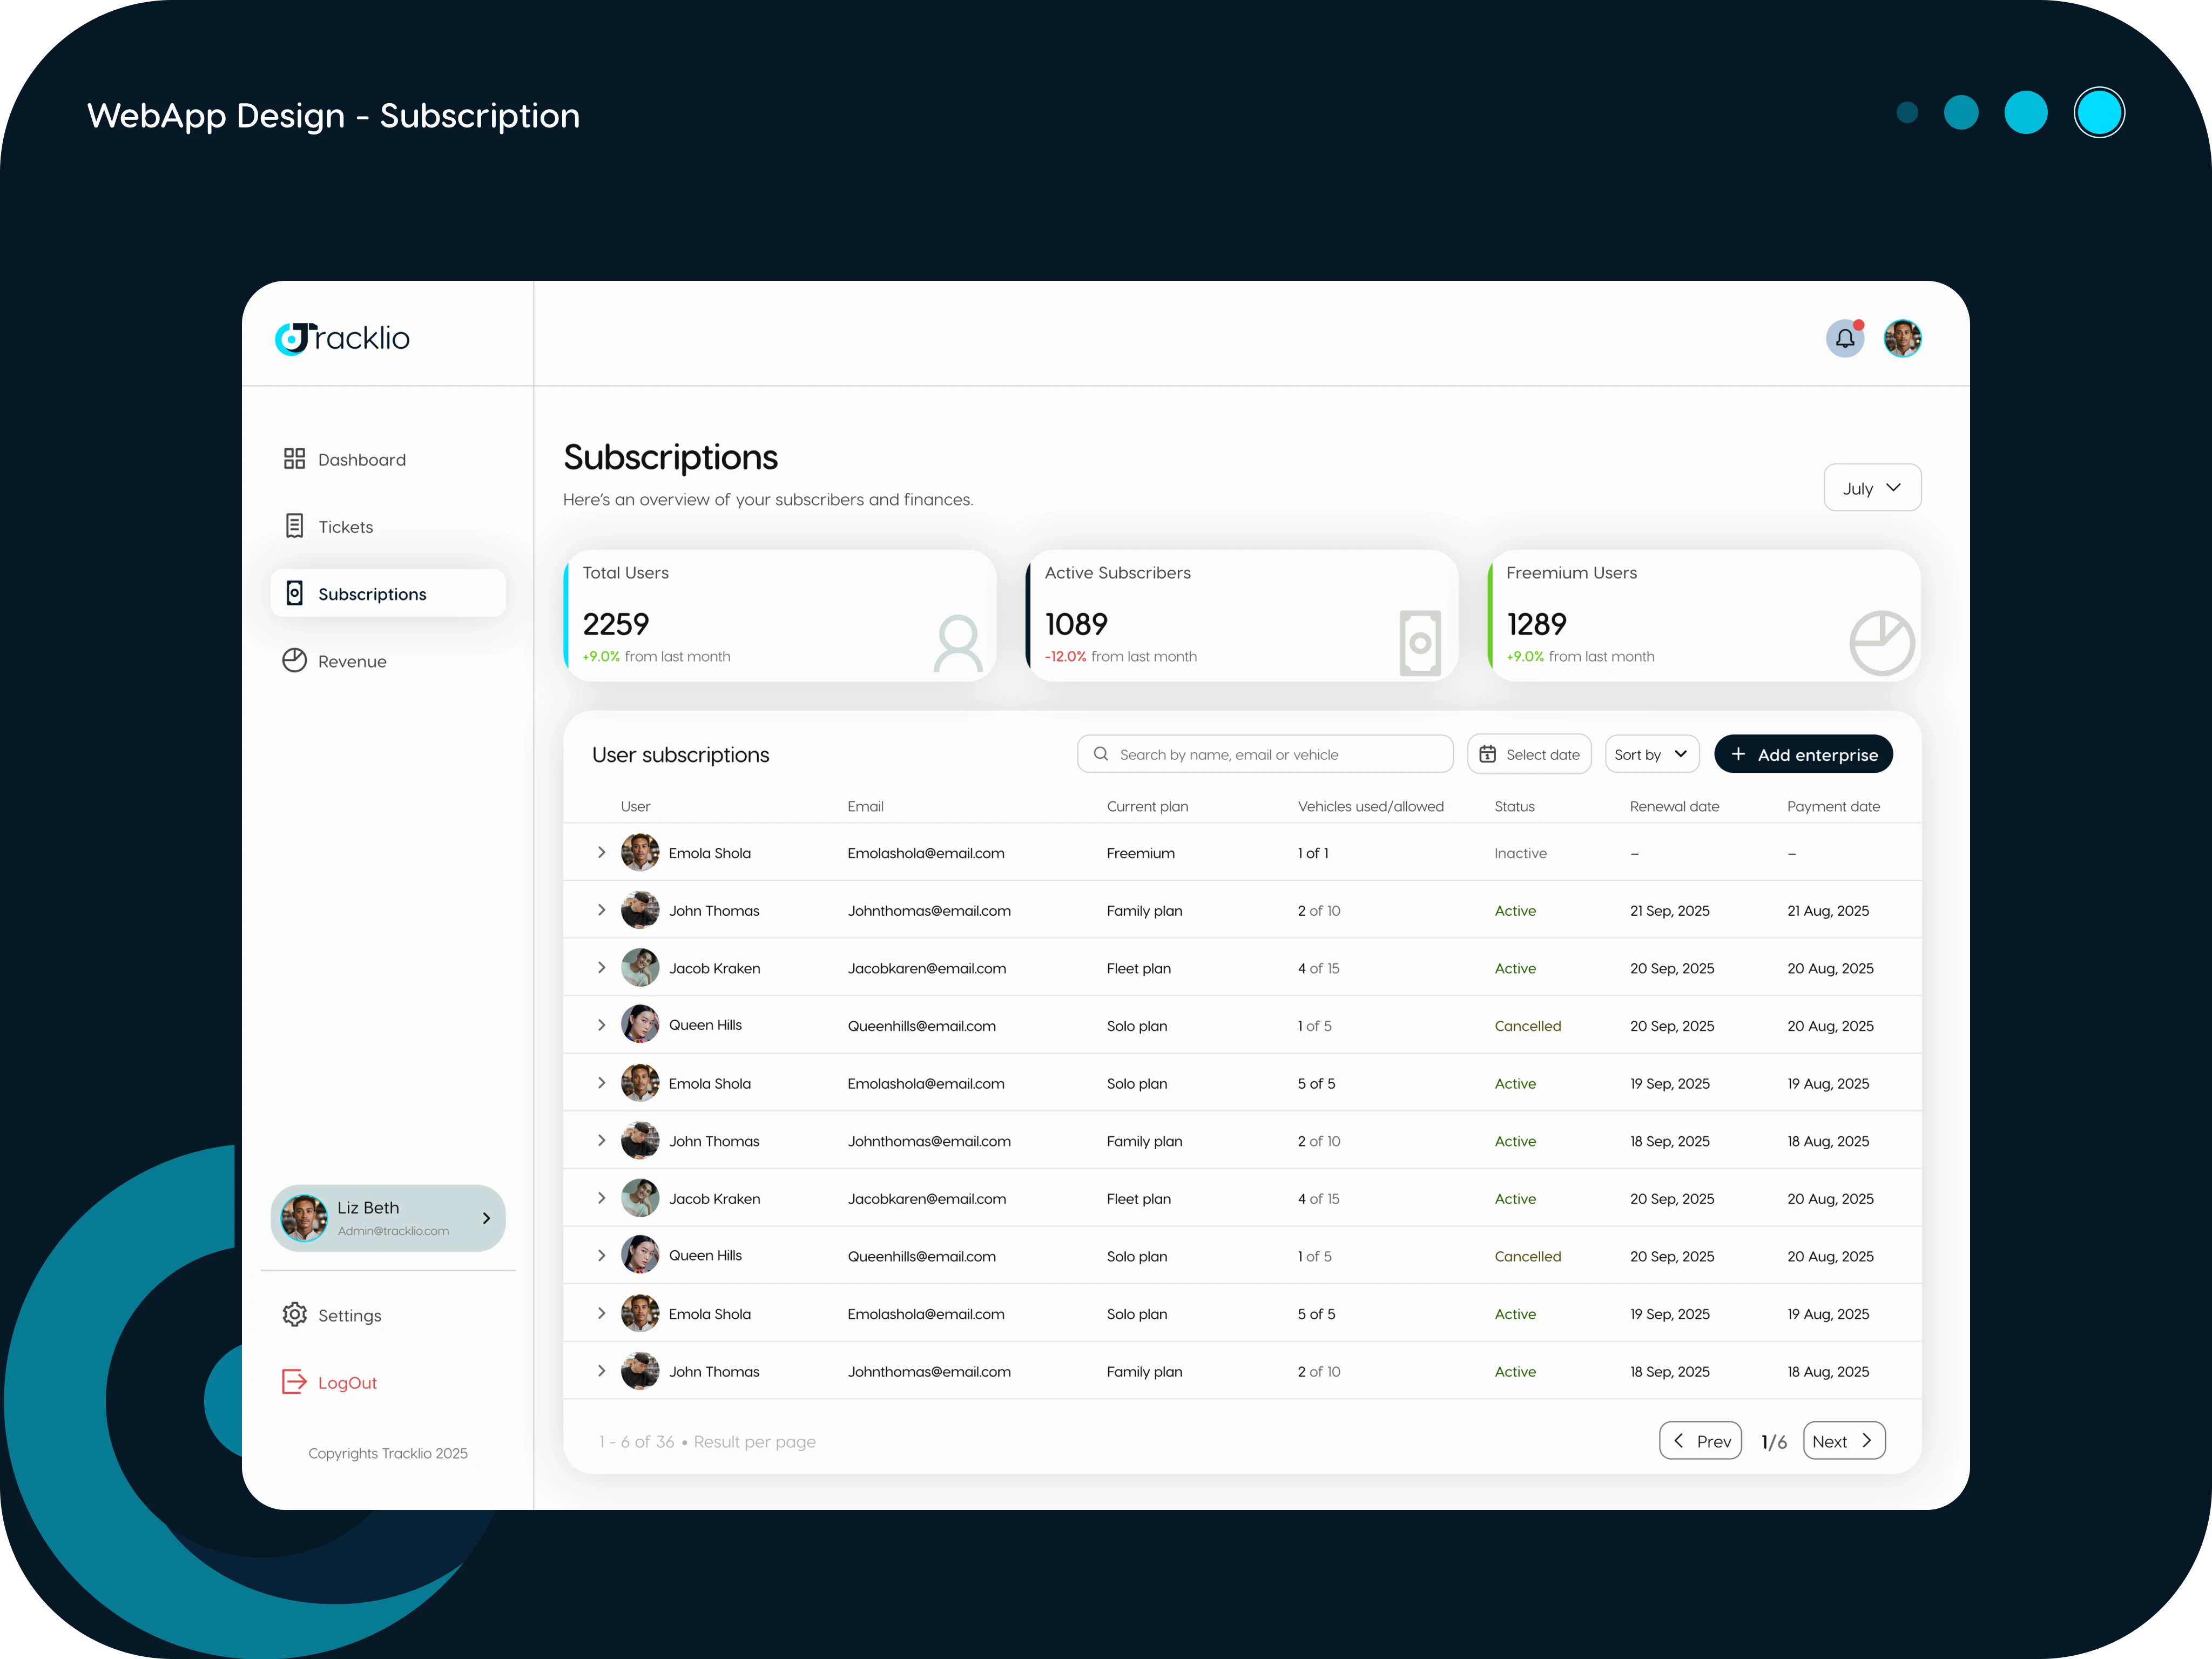Click the Tracklio logo
The height and width of the screenshot is (1659, 2212).
coord(342,338)
